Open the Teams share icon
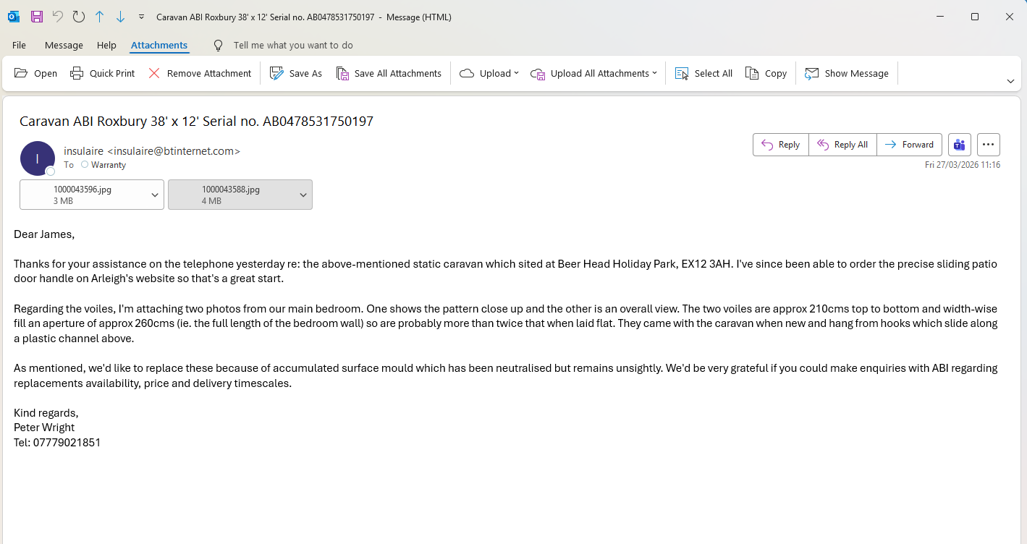 click(960, 145)
